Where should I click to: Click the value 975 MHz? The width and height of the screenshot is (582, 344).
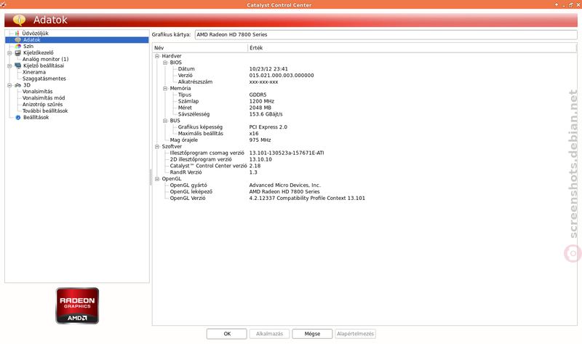[260, 140]
